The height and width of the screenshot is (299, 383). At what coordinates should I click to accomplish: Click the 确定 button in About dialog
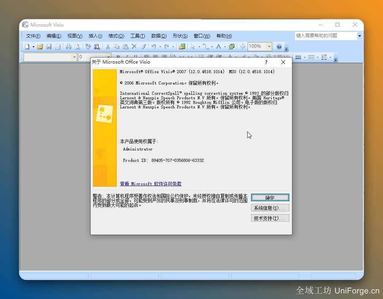pyautogui.click(x=270, y=197)
